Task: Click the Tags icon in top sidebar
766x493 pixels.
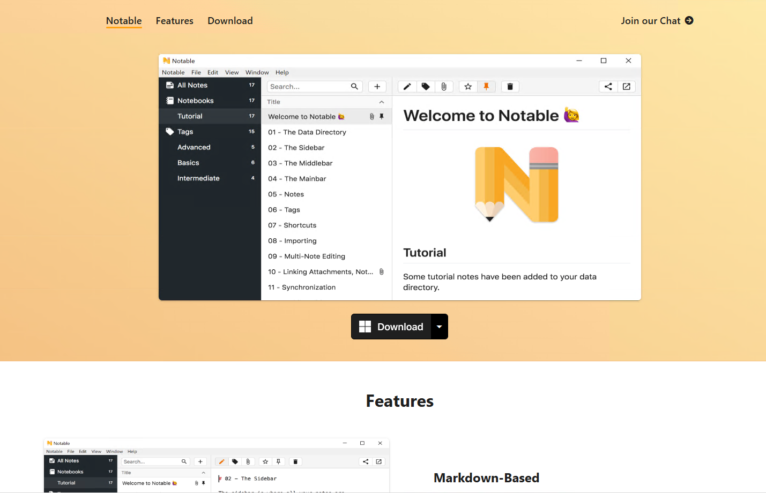Action: click(x=170, y=132)
